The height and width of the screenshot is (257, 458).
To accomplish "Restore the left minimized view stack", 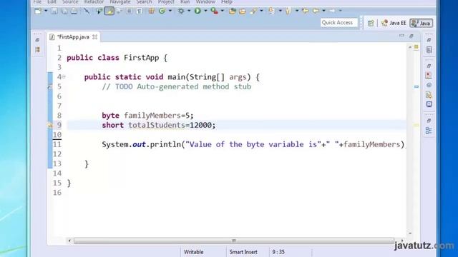I will pos(37,40).
